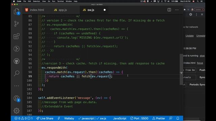Click the unsaved dot on sw.js tab
The width and height of the screenshot is (216, 121).
coord(105,10)
